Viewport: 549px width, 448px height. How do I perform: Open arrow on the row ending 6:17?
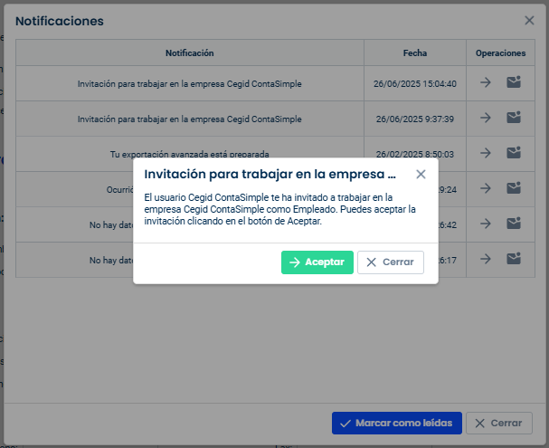(x=486, y=259)
